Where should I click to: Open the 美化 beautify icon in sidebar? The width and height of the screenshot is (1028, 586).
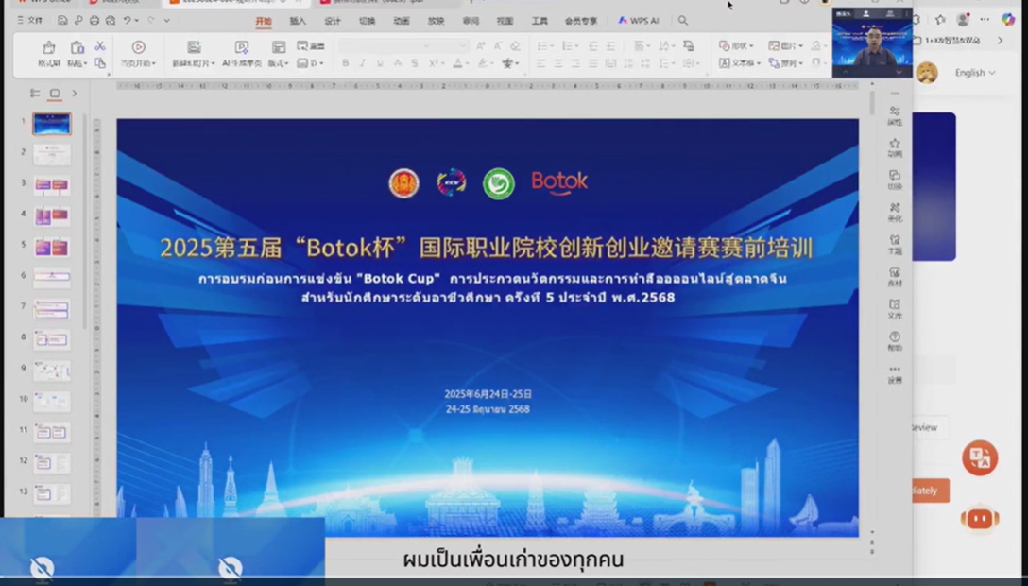pyautogui.click(x=895, y=212)
